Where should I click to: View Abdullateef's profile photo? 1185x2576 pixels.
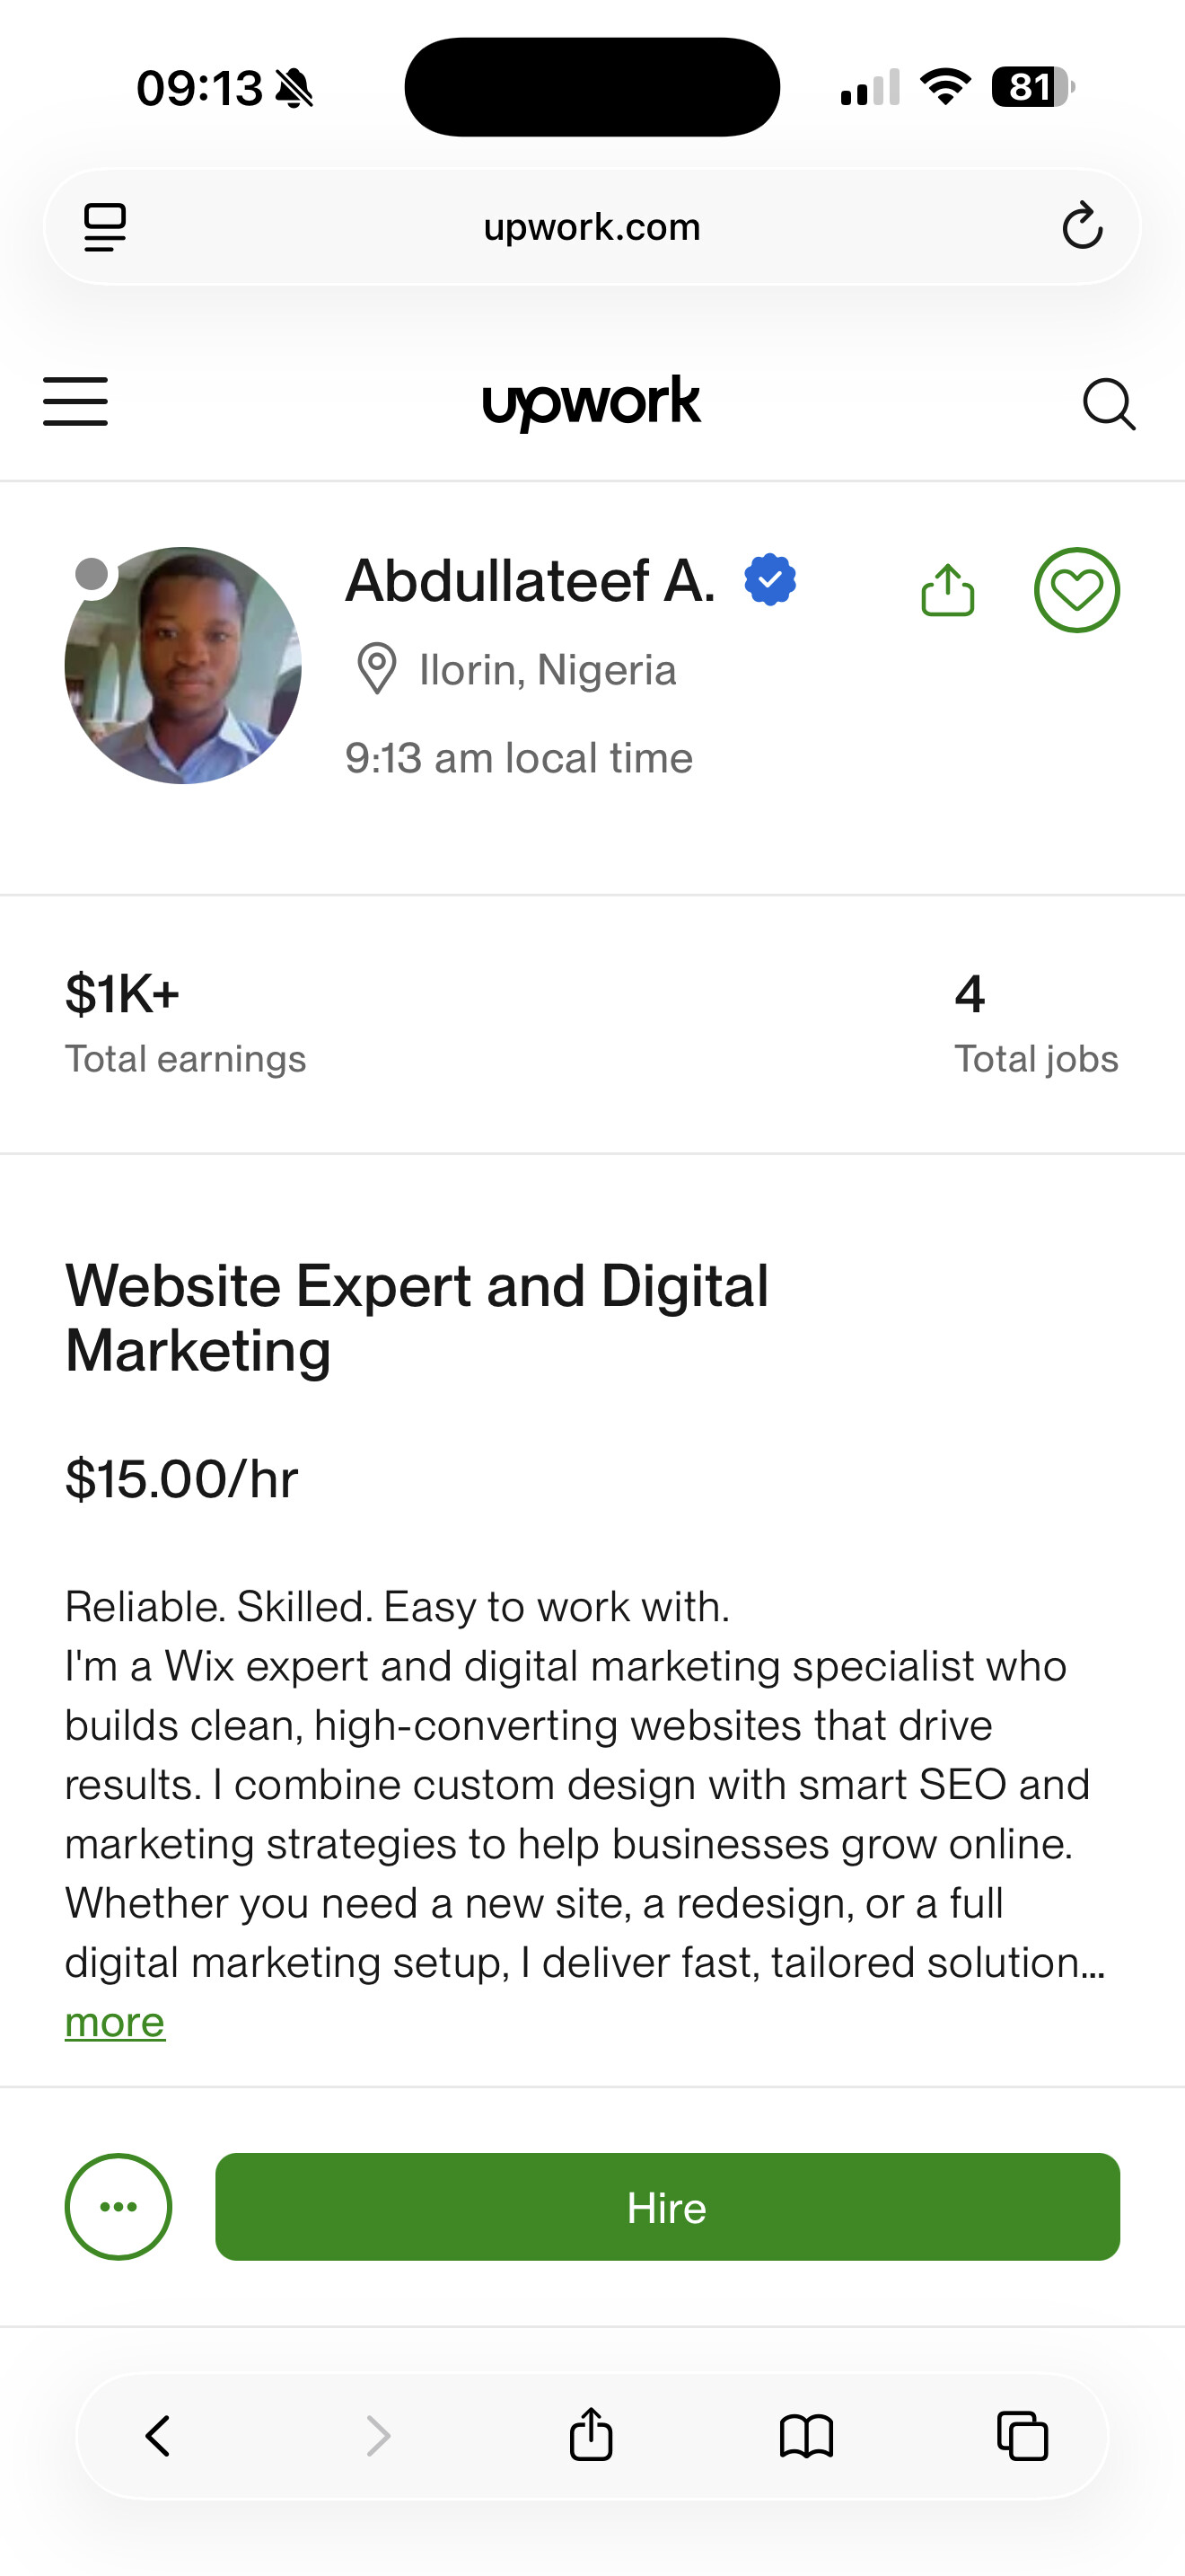(x=183, y=665)
